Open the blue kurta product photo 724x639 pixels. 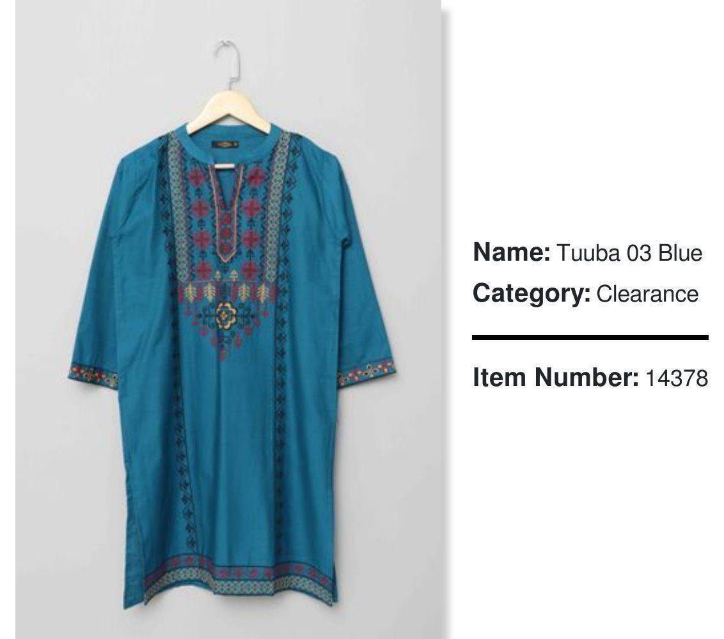click(x=228, y=319)
